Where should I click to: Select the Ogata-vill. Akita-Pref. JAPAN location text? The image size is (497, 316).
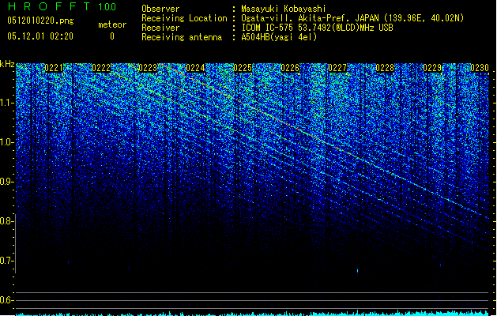click(x=352, y=18)
